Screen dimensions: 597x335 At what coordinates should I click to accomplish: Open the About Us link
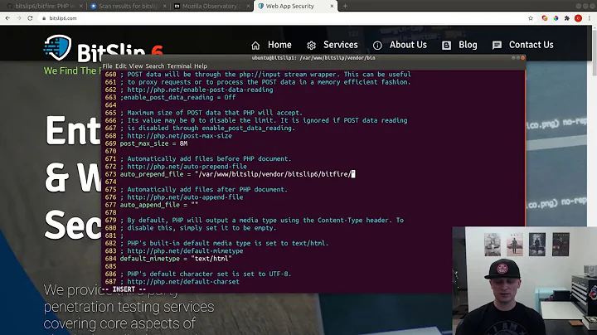point(408,45)
